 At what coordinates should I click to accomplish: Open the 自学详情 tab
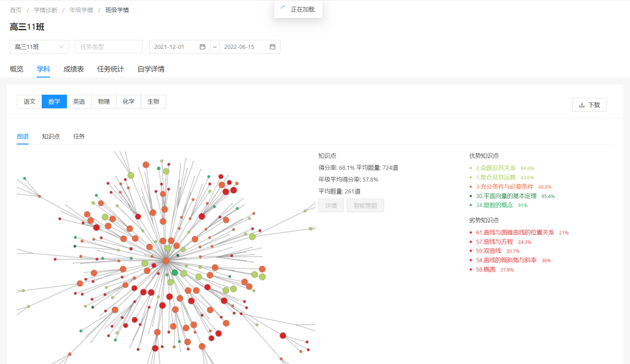151,69
